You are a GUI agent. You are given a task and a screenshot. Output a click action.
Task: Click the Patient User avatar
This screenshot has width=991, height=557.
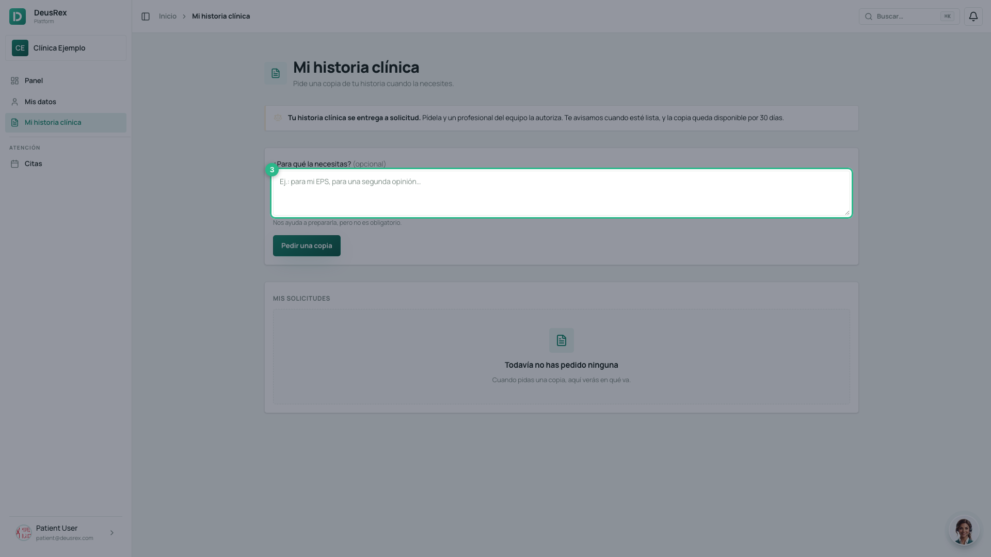[x=24, y=533]
